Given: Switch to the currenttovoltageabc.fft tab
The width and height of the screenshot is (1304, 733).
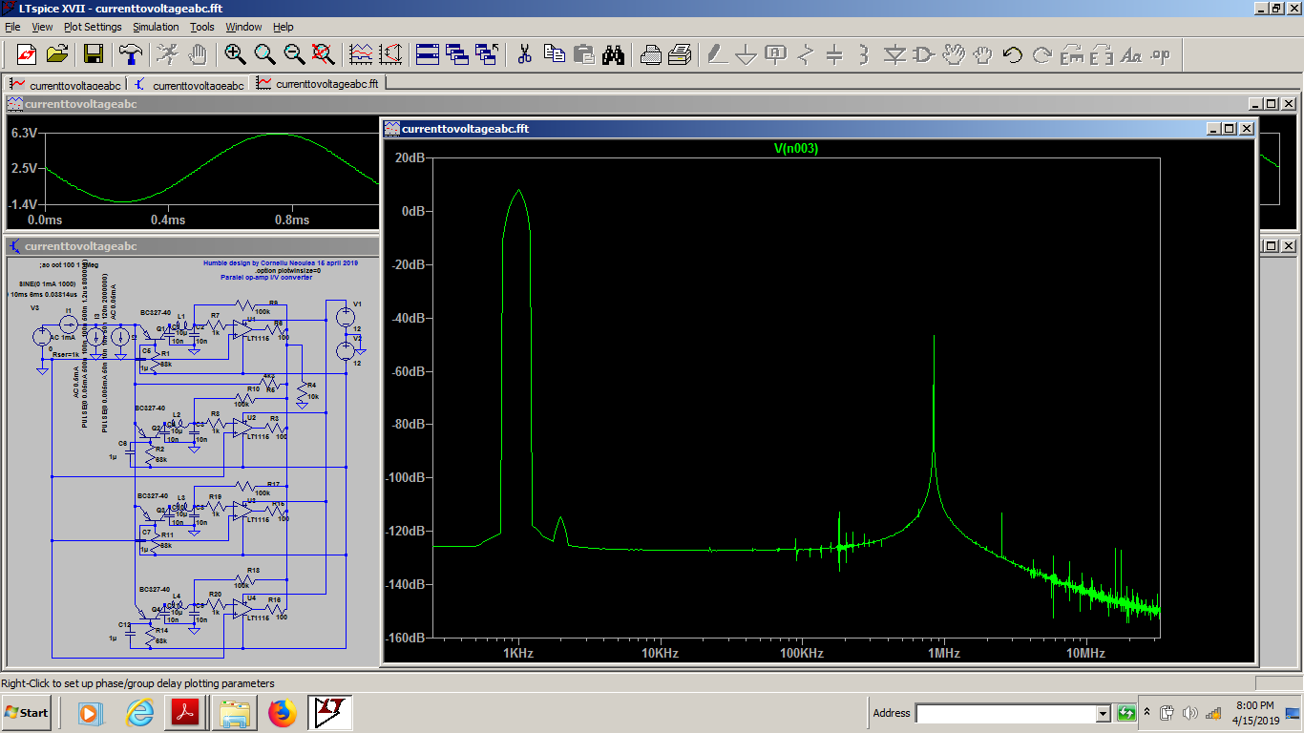Looking at the screenshot, I should tap(318, 84).
